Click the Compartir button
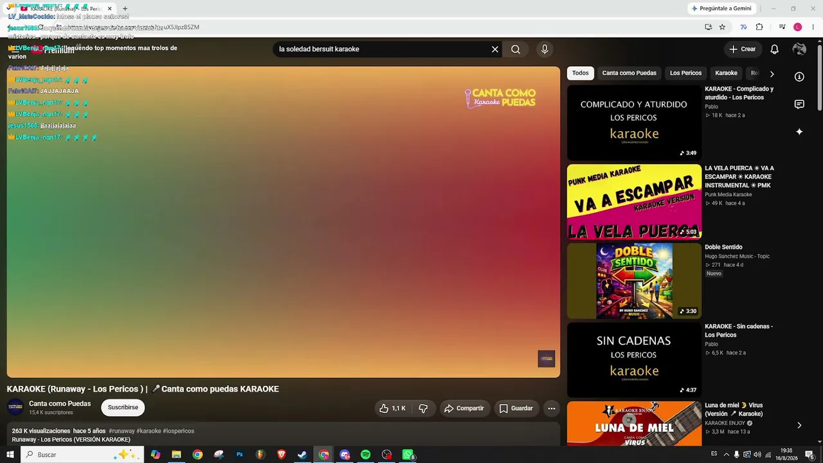The width and height of the screenshot is (823, 463). pos(465,408)
